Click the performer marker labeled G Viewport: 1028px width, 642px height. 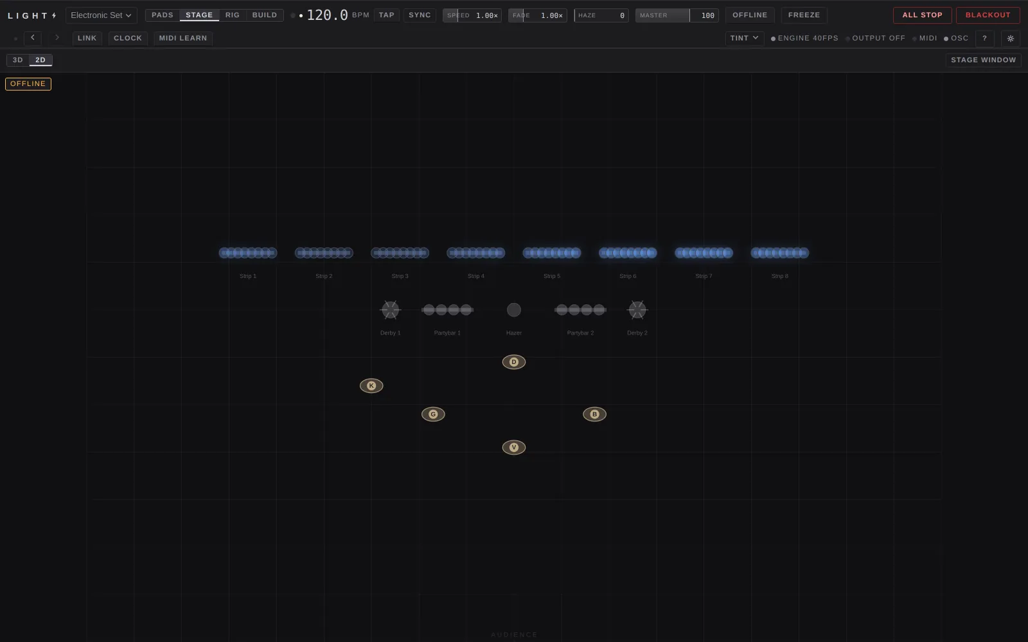point(433,414)
